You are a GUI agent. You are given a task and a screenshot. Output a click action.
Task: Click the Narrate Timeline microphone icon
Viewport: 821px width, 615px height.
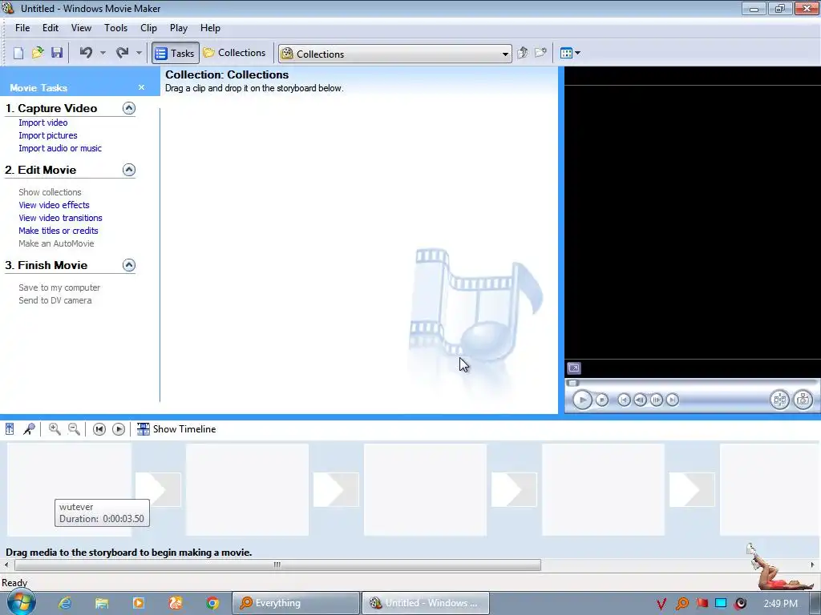pos(30,429)
